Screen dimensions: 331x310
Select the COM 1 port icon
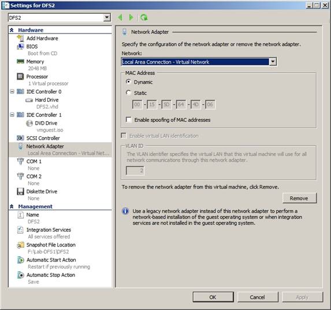coord(20,162)
